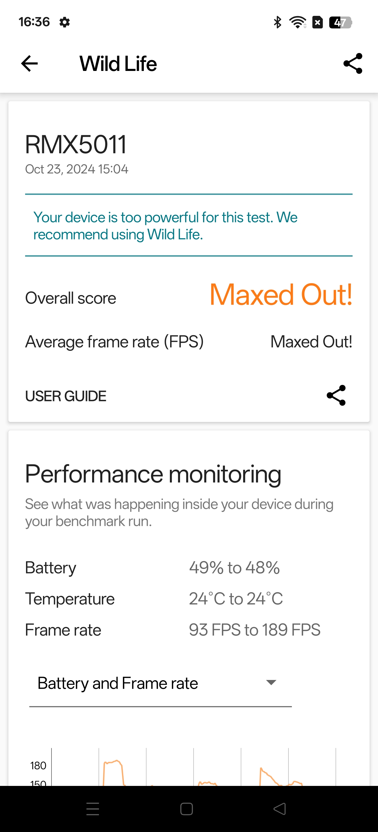Tap the frame rate chart
This screenshot has width=378, height=832.
pos(194,769)
